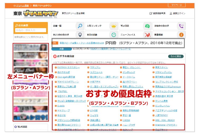
Task: Click the person icon beside 店舗ログイン
Action: click(x=171, y=13)
